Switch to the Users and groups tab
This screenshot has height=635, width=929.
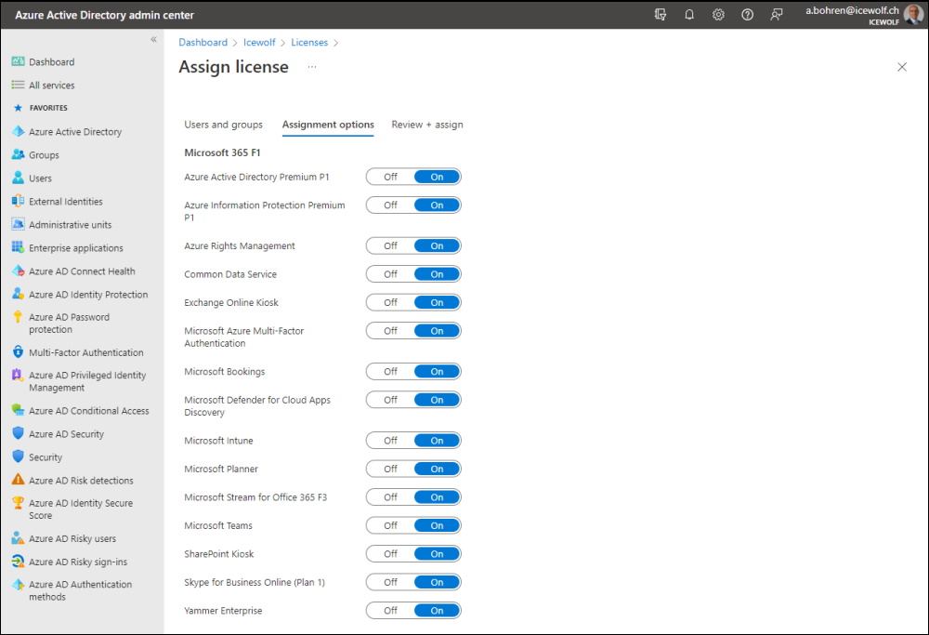pos(223,125)
